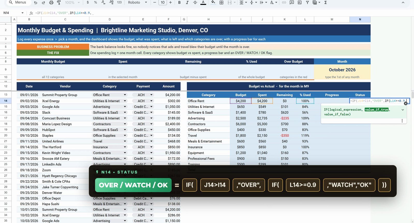This screenshot has width=414, height=223.
Task: Select the 'Kevin Wright Video' vendor cell
Action: click(65, 153)
